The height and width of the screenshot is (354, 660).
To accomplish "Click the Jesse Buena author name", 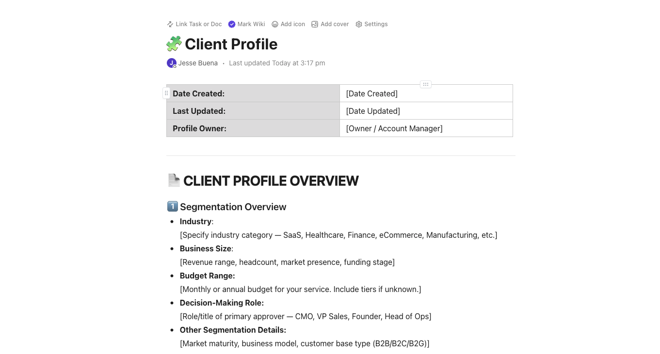I will 198,63.
